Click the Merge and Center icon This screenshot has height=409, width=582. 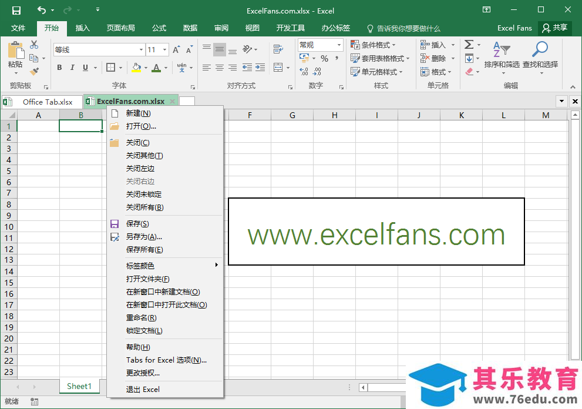[x=278, y=67]
